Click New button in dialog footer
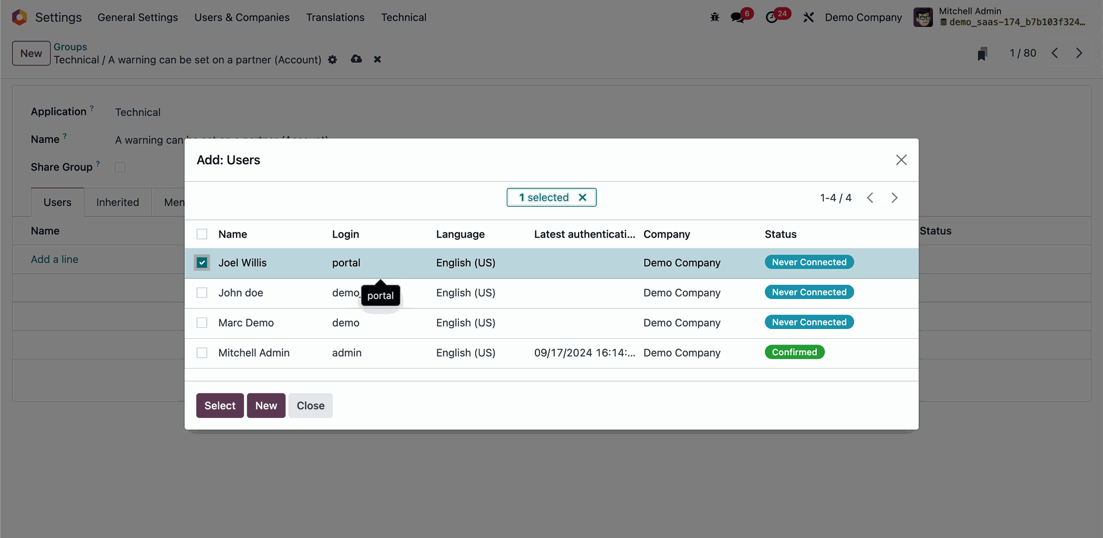 [x=266, y=405]
